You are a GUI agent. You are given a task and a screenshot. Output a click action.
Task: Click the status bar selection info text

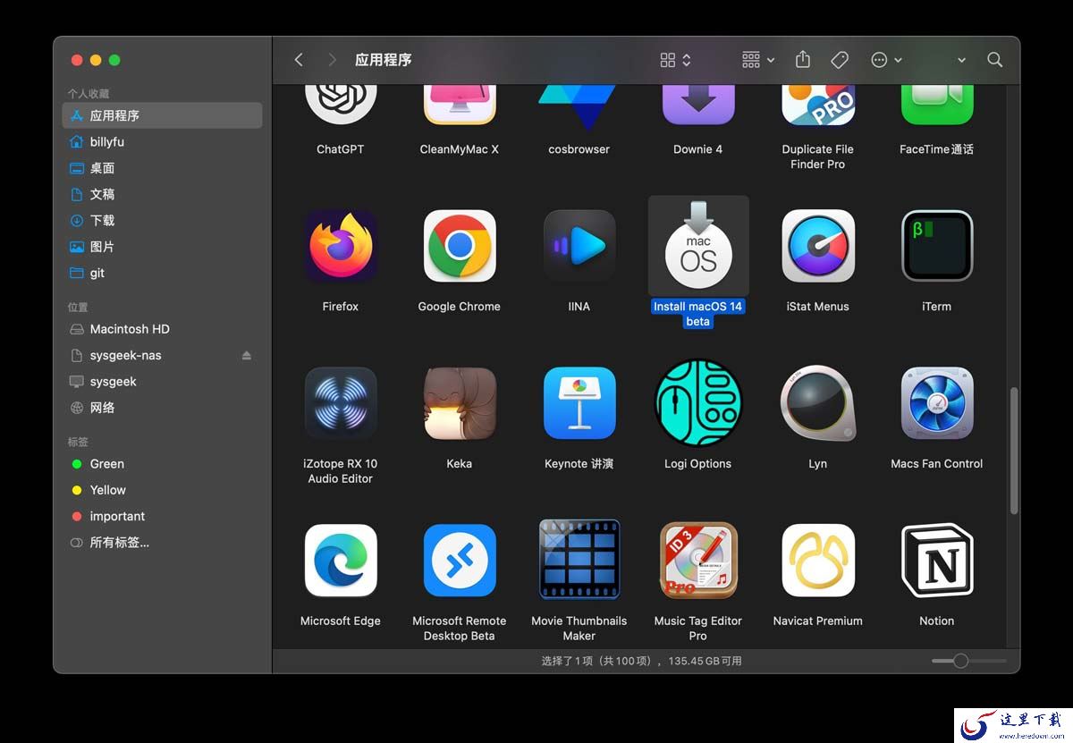click(x=641, y=661)
